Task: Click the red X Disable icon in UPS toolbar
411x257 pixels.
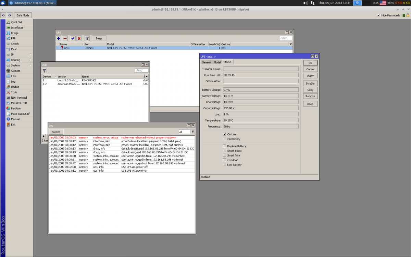Action: point(79,38)
